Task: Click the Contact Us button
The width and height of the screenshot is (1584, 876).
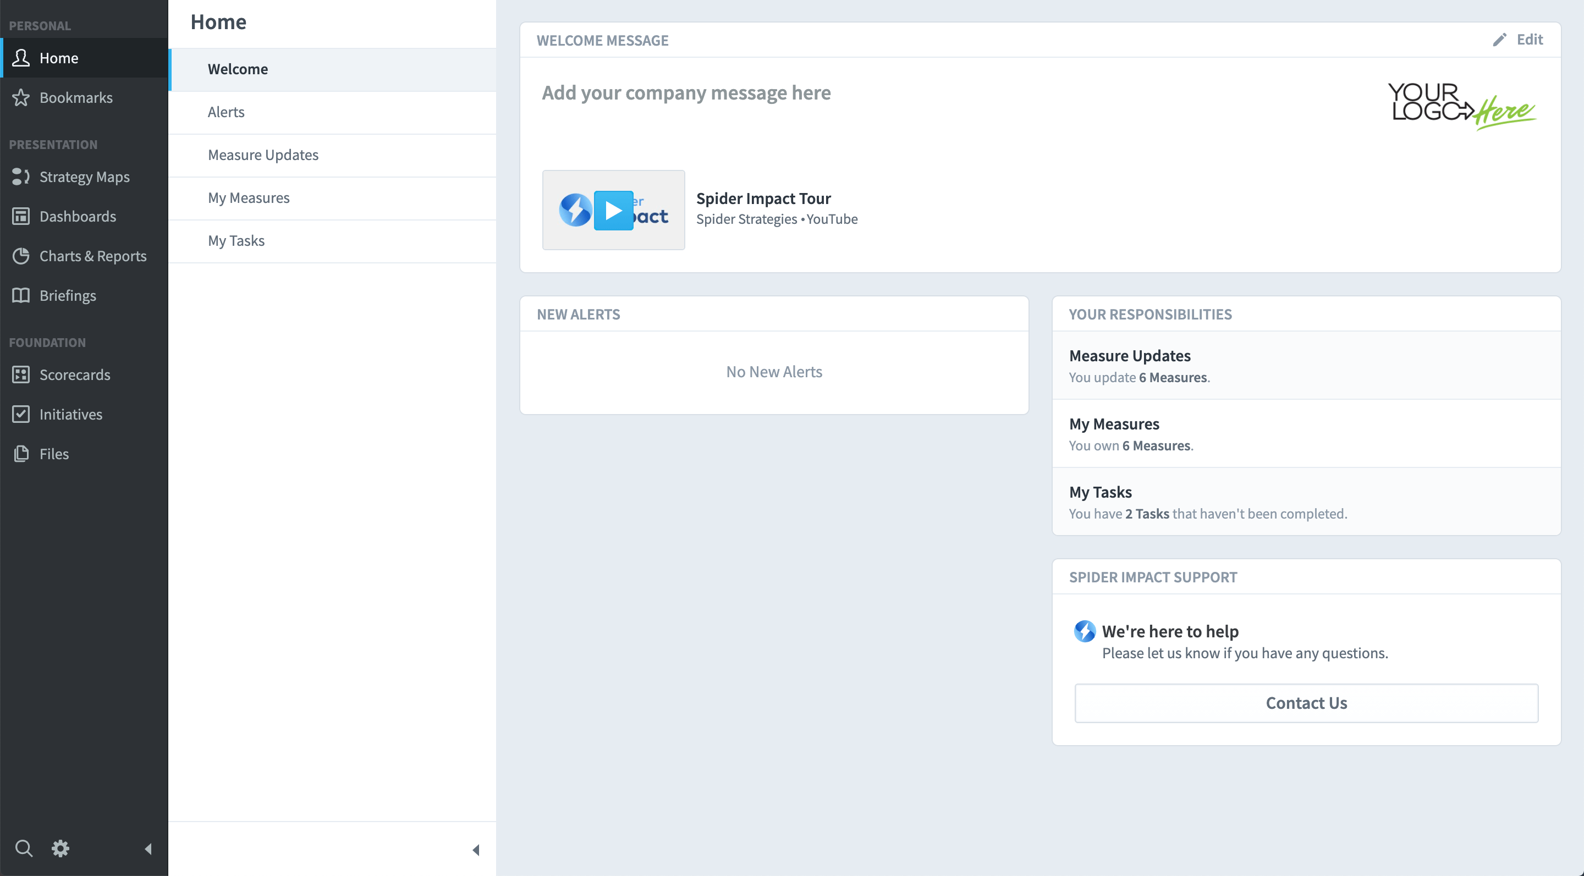Action: coord(1306,703)
